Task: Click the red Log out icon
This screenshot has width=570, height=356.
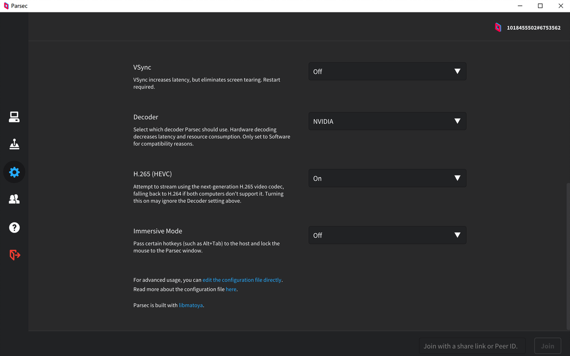Action: pyautogui.click(x=15, y=255)
